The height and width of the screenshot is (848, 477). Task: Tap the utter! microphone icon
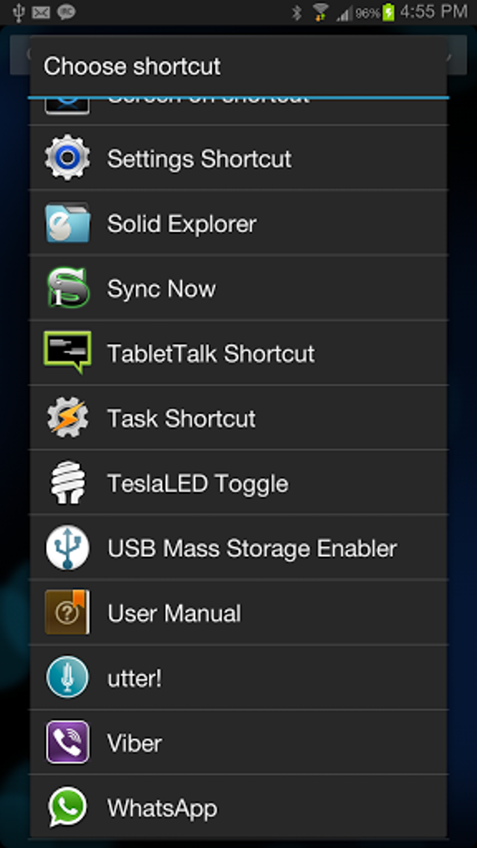67,677
